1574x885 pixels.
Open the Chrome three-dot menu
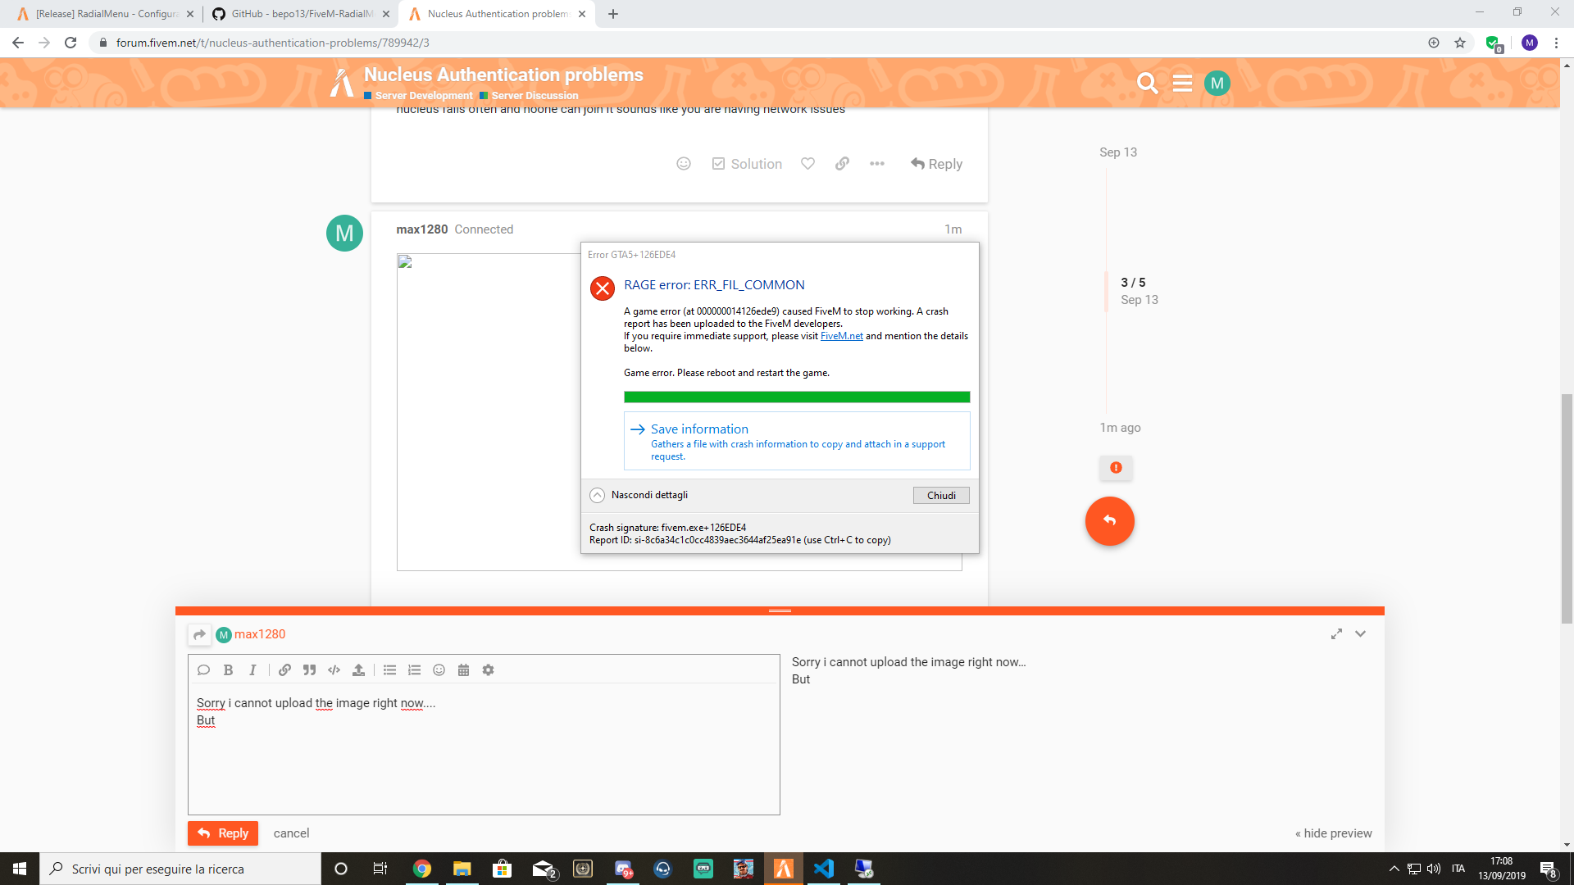click(1556, 43)
